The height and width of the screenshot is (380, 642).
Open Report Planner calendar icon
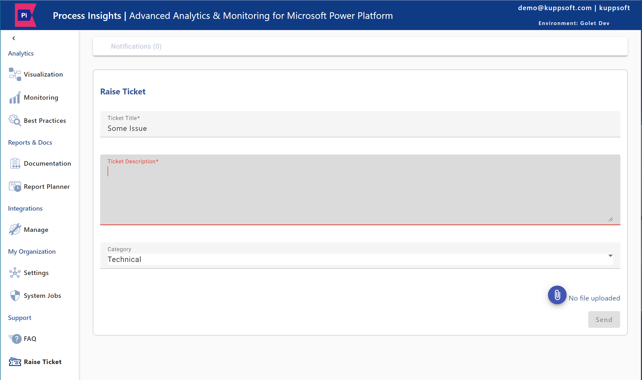click(15, 186)
